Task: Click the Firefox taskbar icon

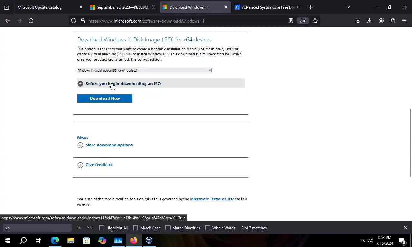Action: coord(134,241)
